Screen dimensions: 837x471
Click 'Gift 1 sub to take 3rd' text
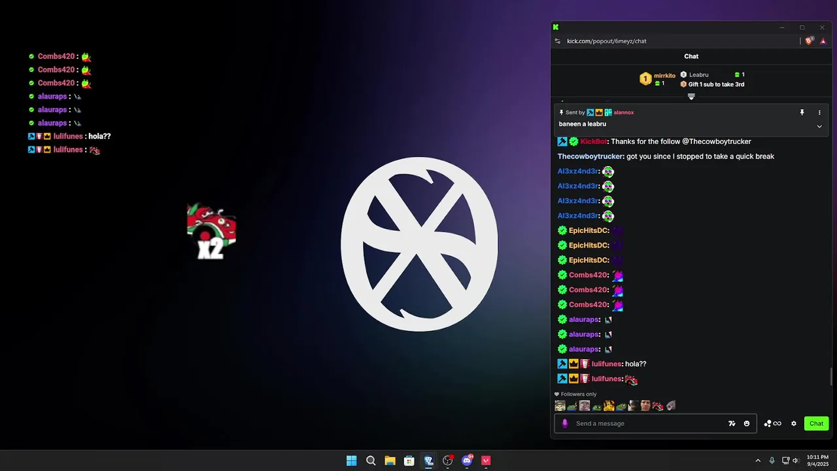(716, 84)
